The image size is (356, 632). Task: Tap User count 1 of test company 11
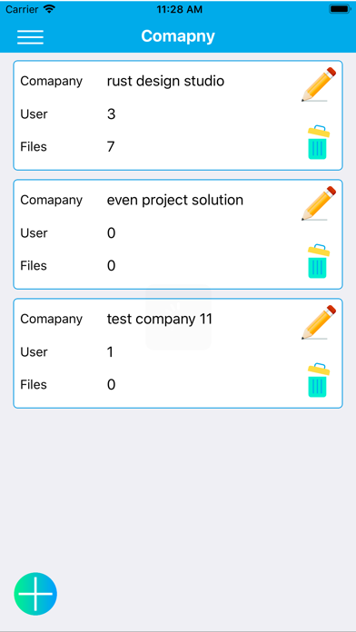pos(110,352)
